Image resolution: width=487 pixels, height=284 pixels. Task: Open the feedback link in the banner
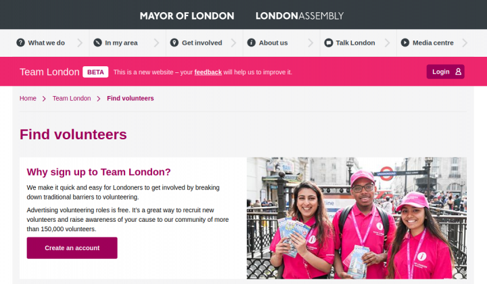[208, 72]
